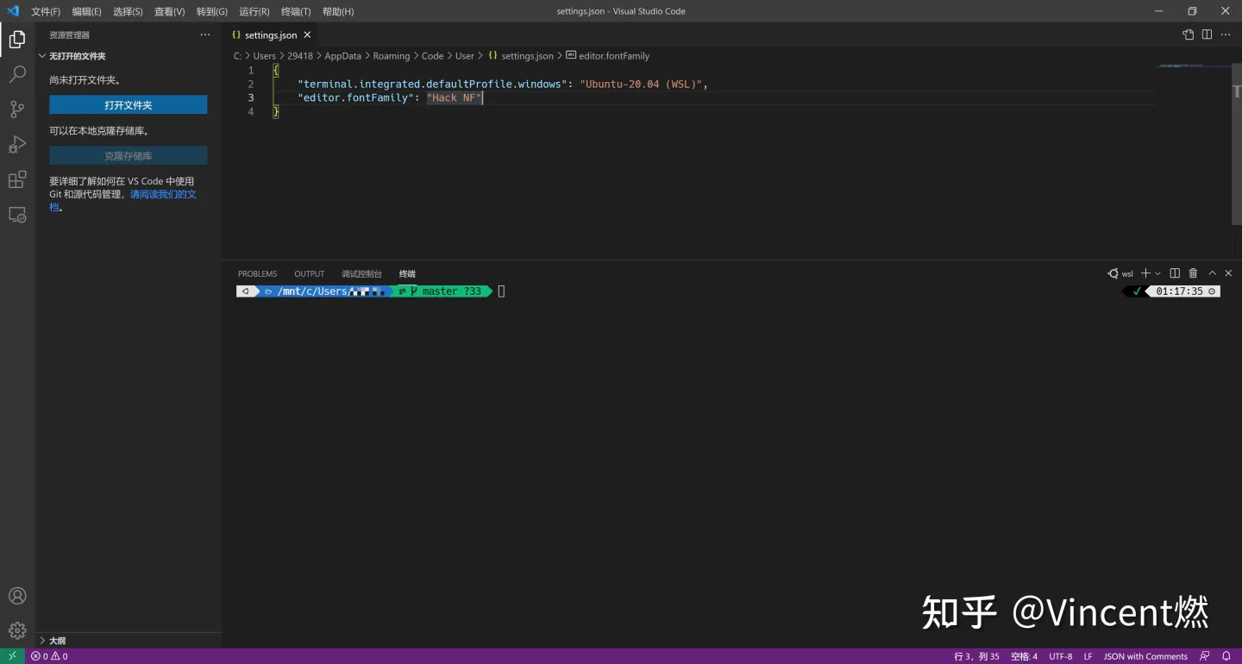Screen dimensions: 1242x664
Task: Click the Open Settings UI icon in editor toolbar
Action: pyautogui.click(x=1188, y=34)
